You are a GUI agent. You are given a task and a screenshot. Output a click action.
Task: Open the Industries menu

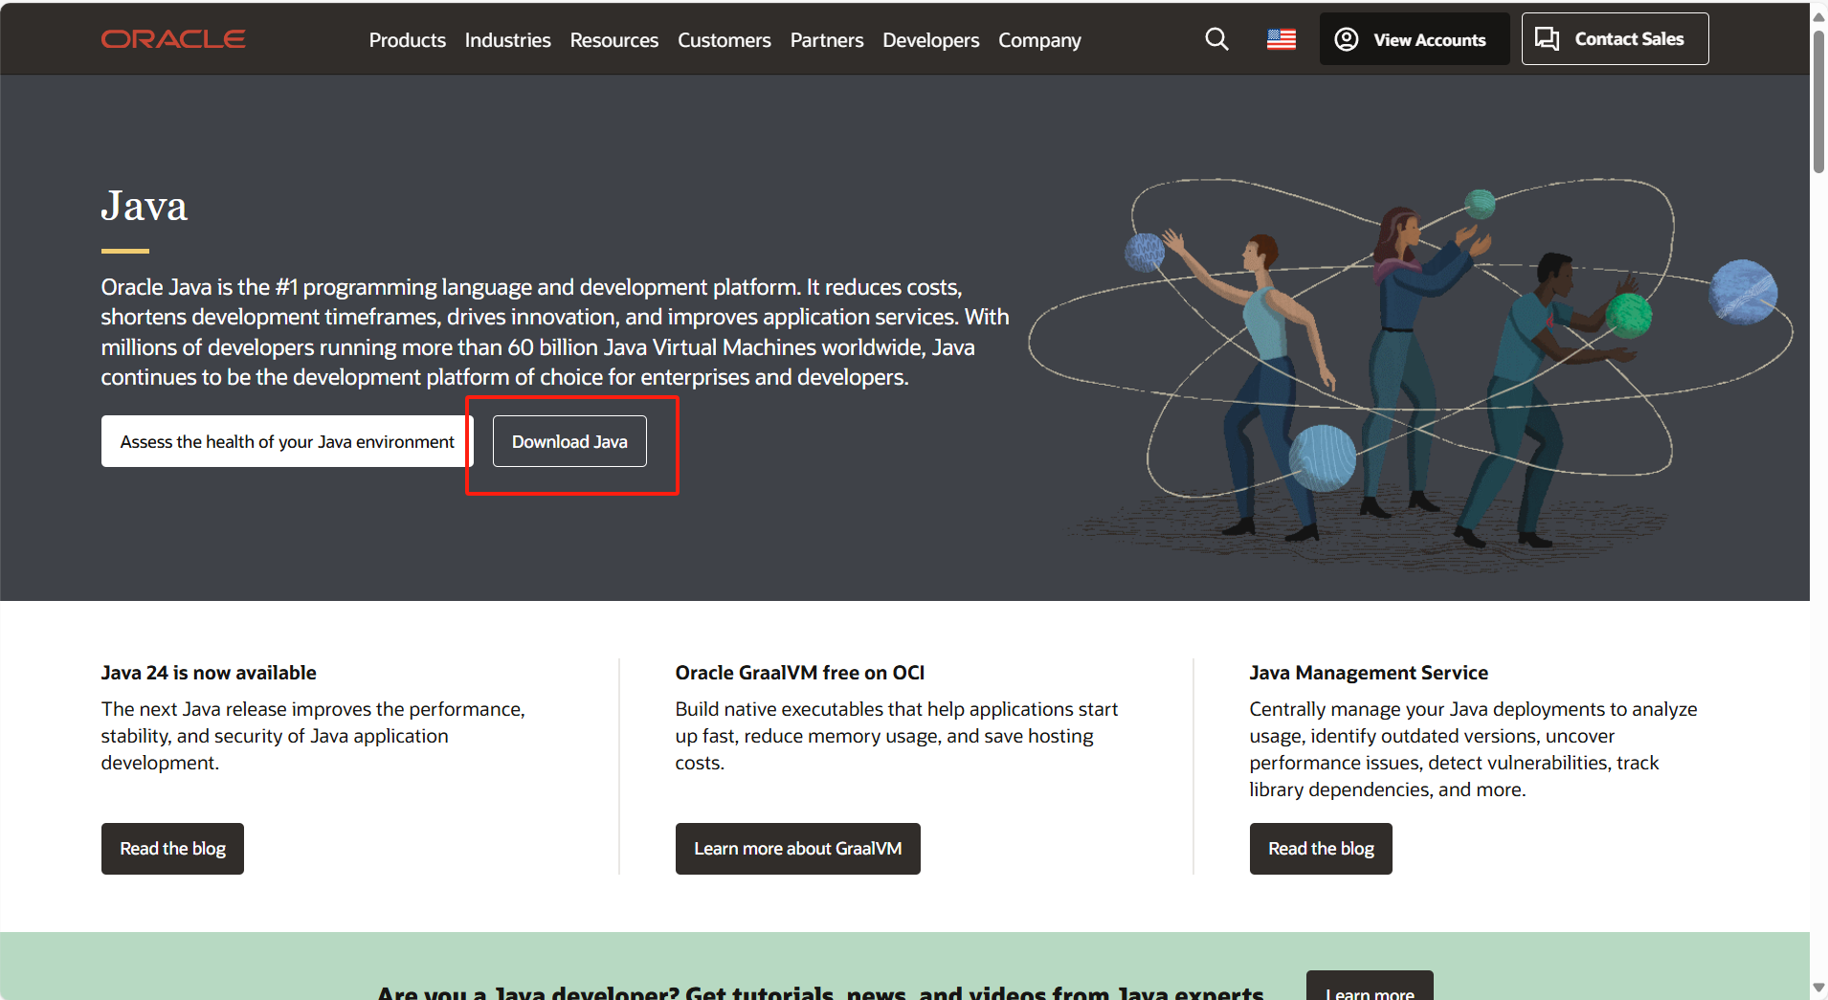[x=507, y=40]
